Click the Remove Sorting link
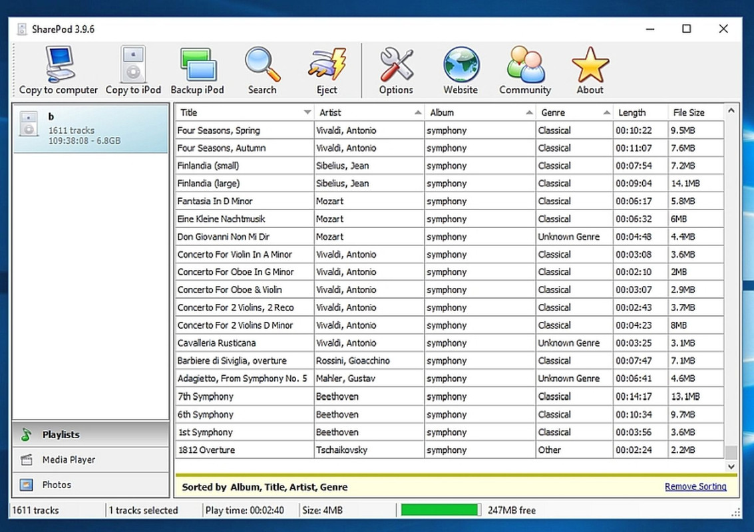 (695, 486)
